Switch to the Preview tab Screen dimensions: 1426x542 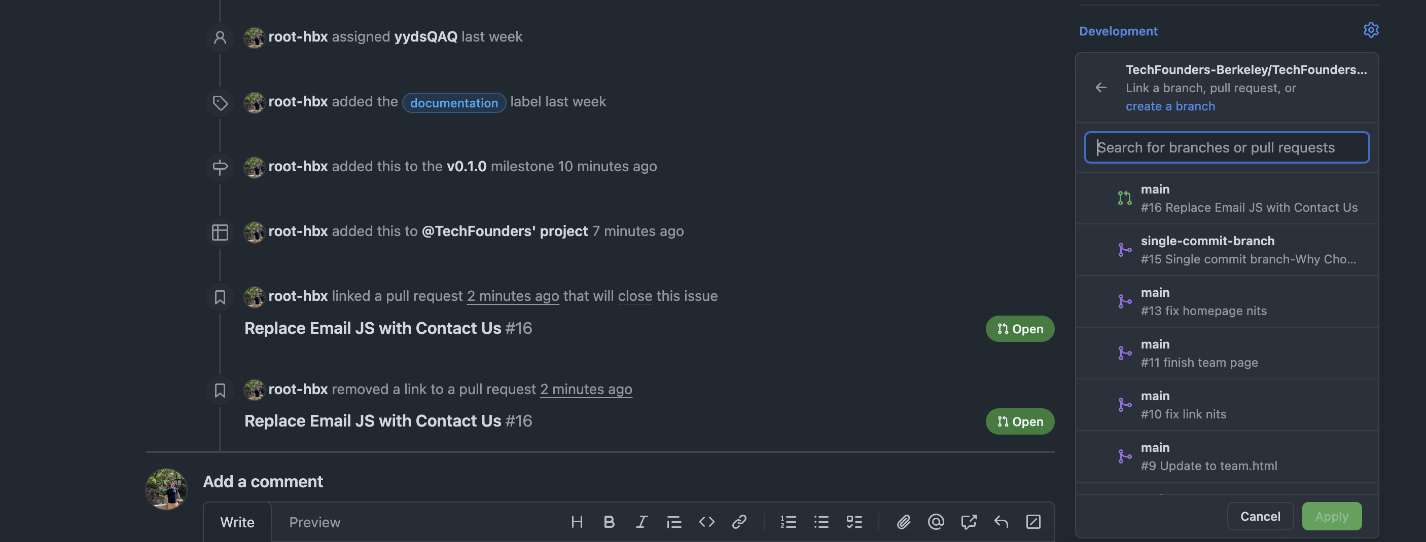314,522
